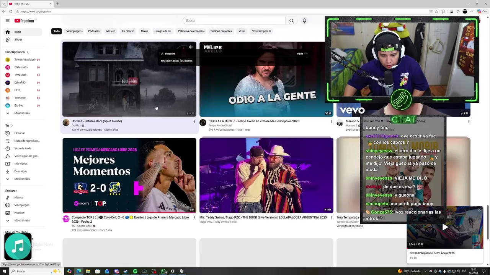Screen dimensions: 490x275
Task: Open DjMaRiiO subscription channel
Action: 22,82
